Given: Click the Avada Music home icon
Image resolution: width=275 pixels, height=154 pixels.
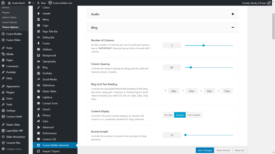Looking at the screenshot, I should [9, 3].
